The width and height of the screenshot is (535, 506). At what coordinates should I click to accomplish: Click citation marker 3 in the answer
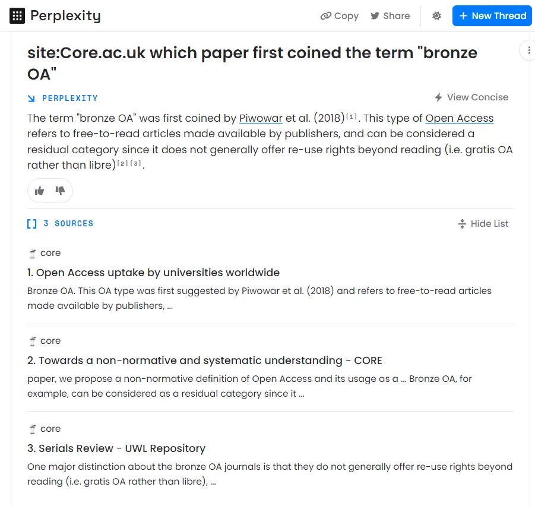tap(135, 163)
